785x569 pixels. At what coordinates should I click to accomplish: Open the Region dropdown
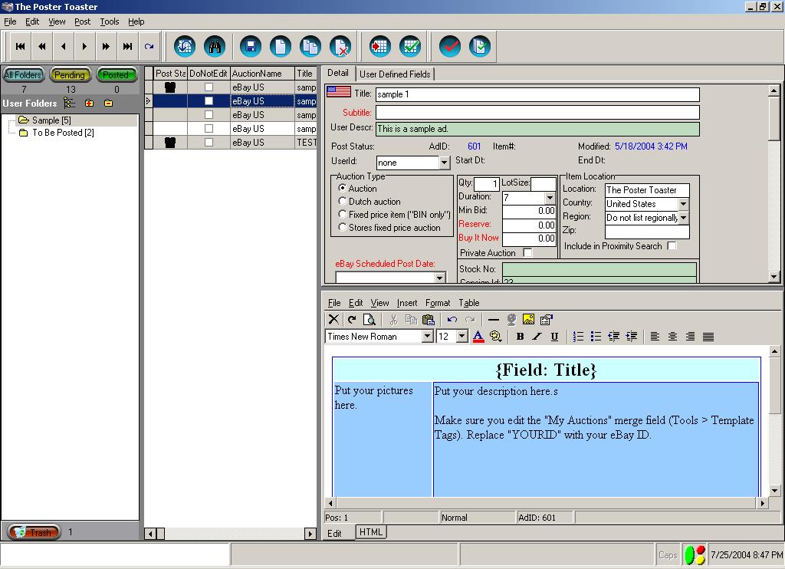pos(683,218)
